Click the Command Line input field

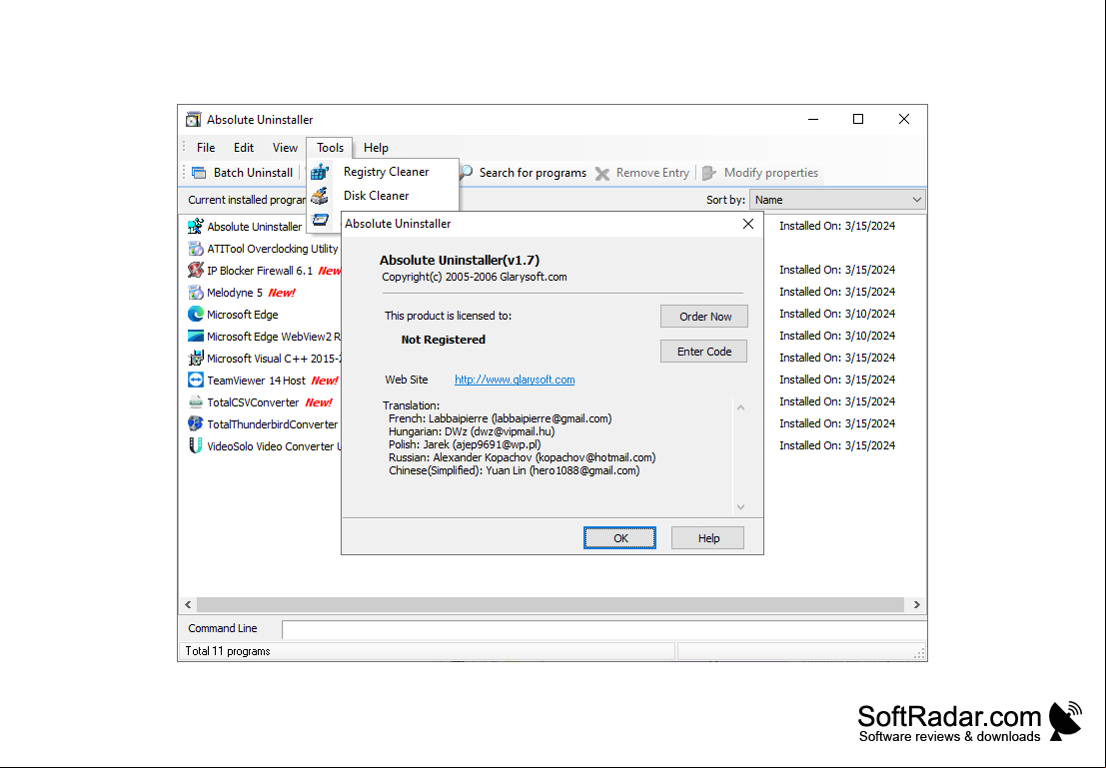603,629
